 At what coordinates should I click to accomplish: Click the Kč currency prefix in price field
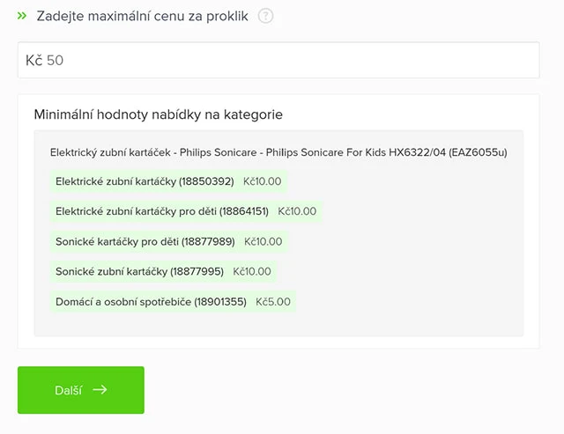tap(34, 61)
